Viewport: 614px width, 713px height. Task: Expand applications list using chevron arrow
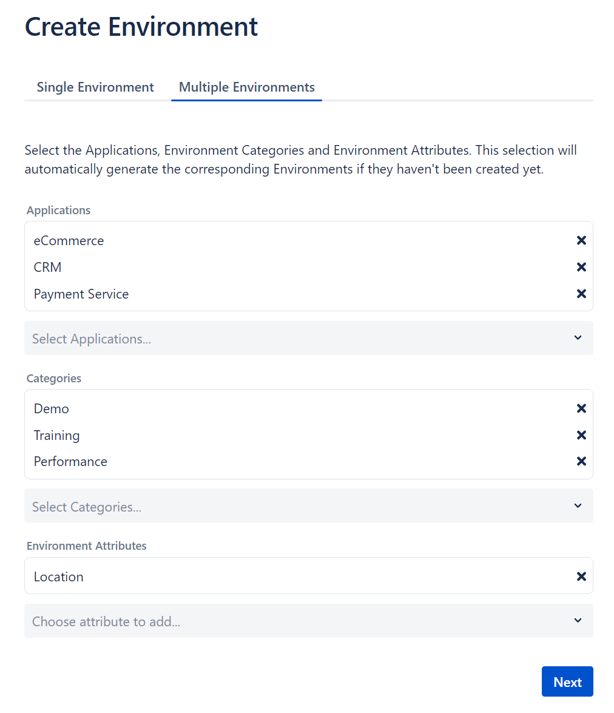578,338
